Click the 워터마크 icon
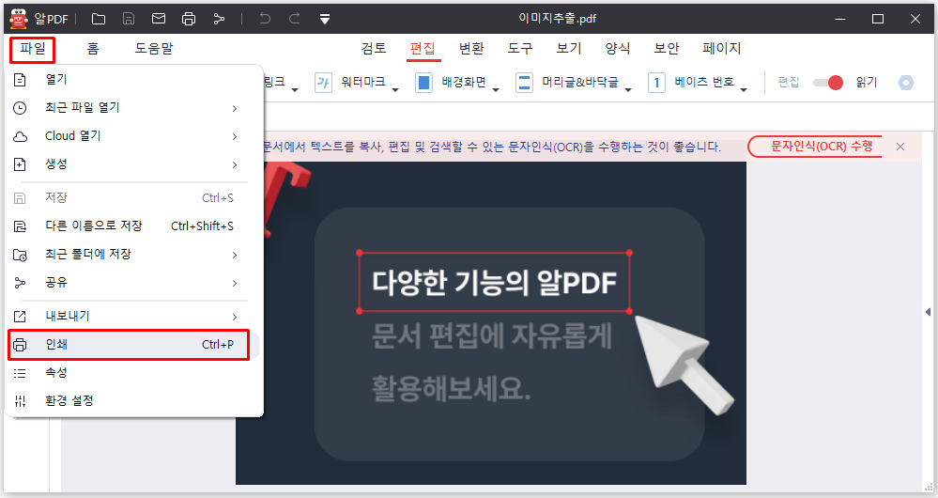The height and width of the screenshot is (498, 938). click(x=323, y=83)
